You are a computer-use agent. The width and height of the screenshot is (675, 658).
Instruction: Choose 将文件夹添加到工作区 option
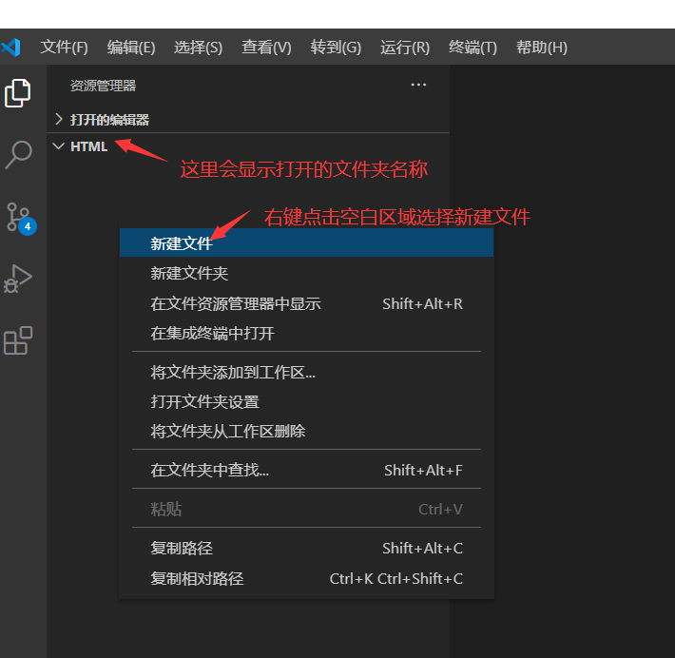(x=233, y=373)
